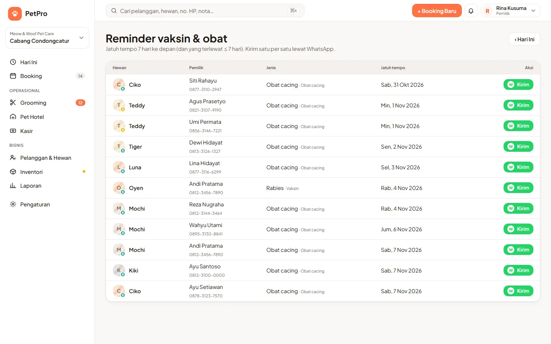This screenshot has height=344, width=551.
Task: Click the Laporan bar chart icon
Action: (x=13, y=185)
